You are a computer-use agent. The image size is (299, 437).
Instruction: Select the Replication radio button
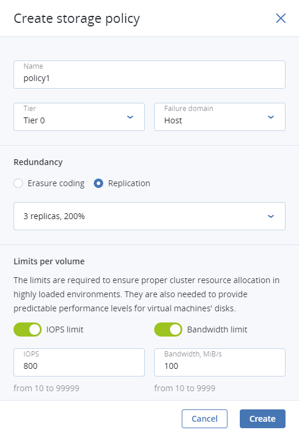coord(98,183)
